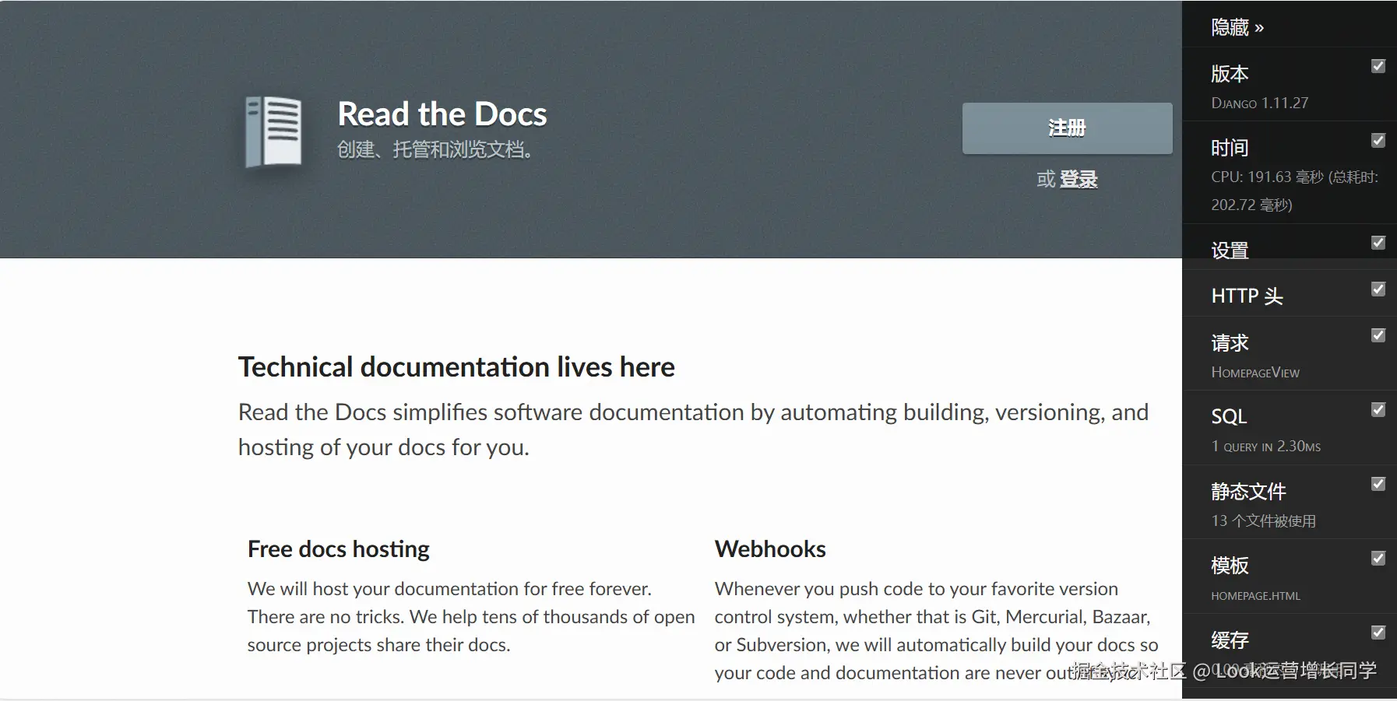The width and height of the screenshot is (1397, 701).
Task: Click the 'CPU: 191.63 毫秒' timing value
Action: coord(1267,177)
